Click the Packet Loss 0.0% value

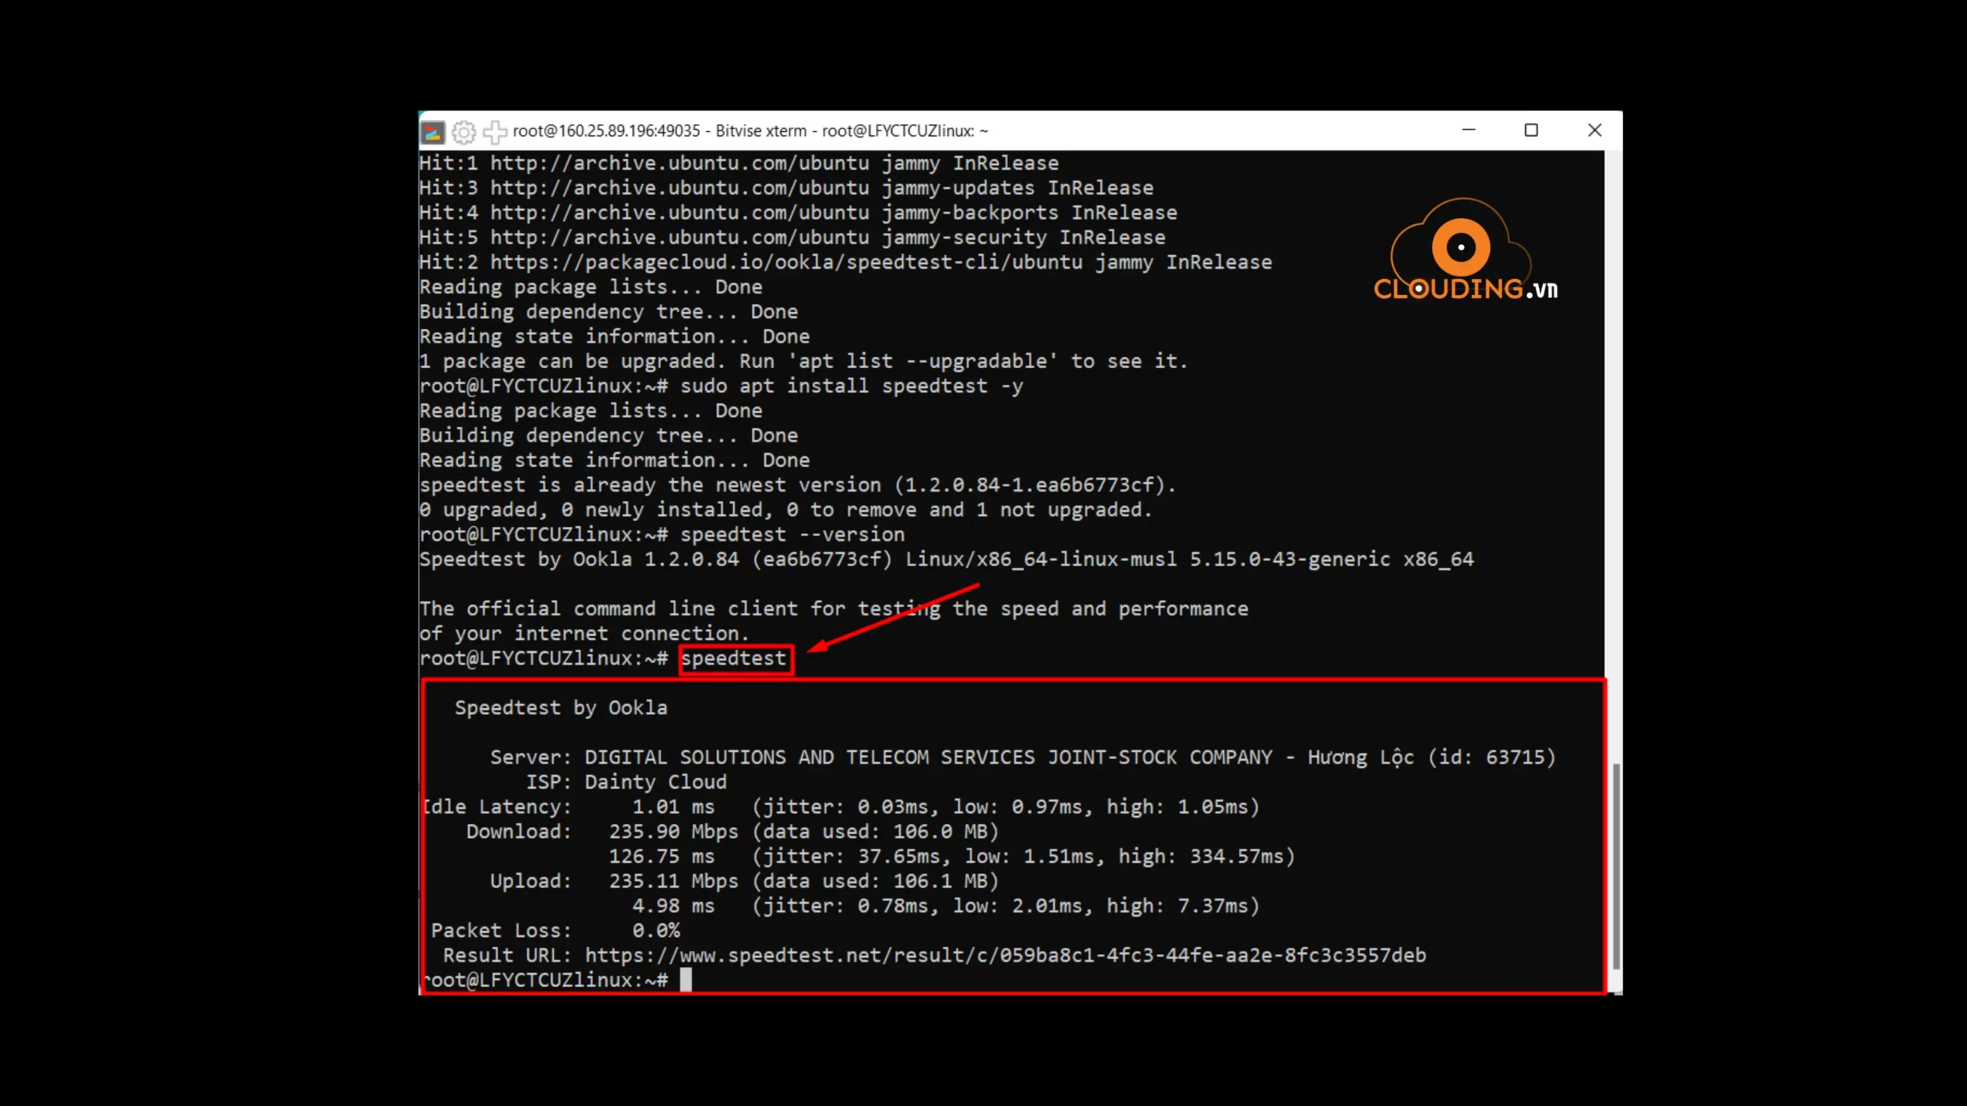[656, 930]
